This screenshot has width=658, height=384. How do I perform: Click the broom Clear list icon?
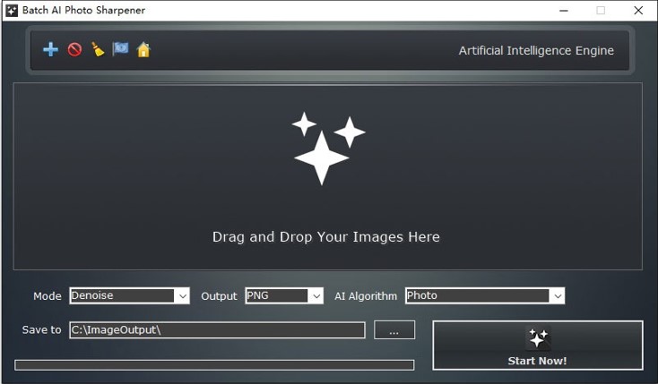98,49
